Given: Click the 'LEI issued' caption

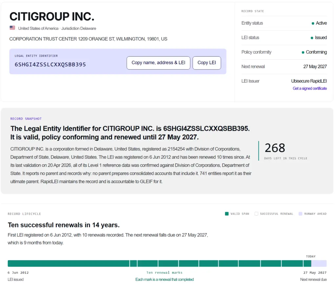Looking at the screenshot, I should (x=16, y=279).
